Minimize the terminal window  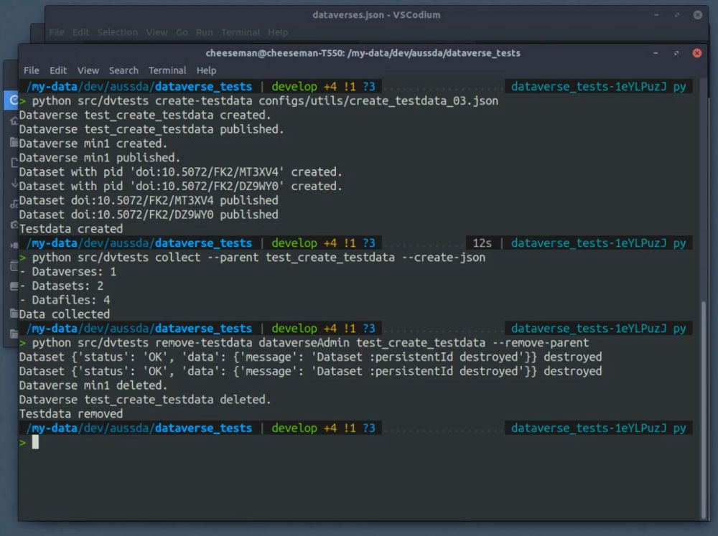[656, 53]
